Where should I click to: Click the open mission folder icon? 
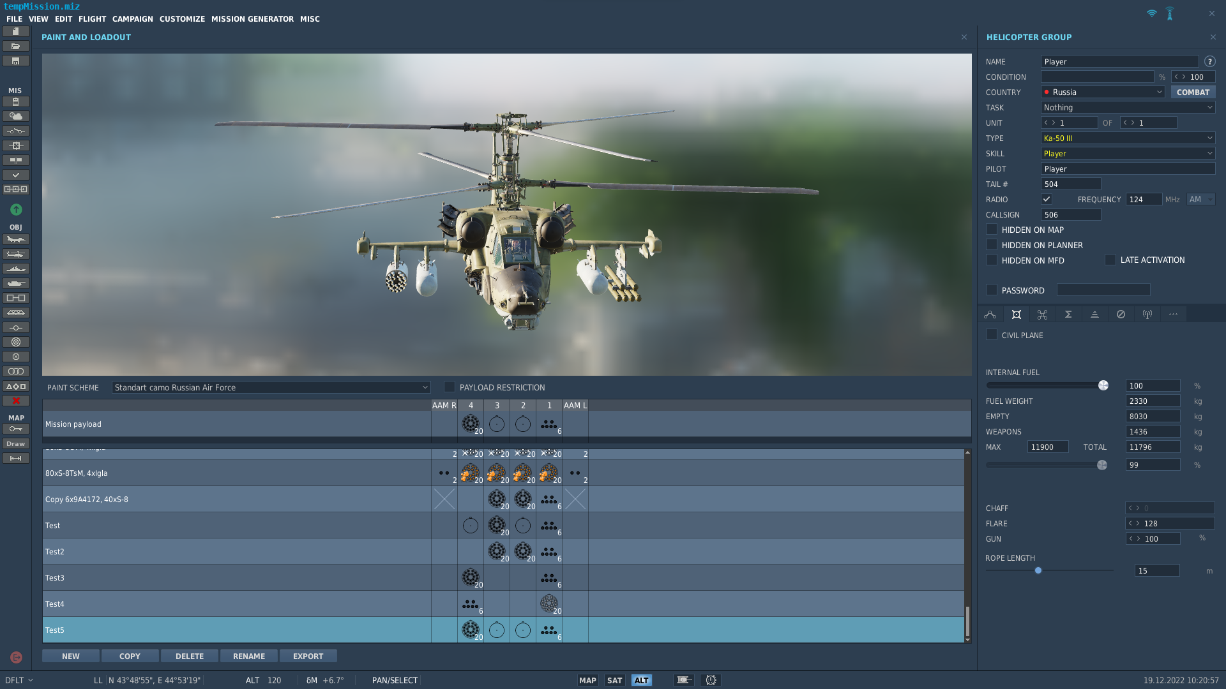click(16, 46)
